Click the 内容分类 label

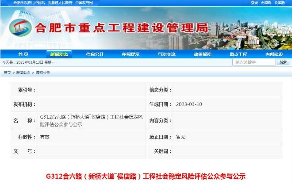[x=160, y=121]
